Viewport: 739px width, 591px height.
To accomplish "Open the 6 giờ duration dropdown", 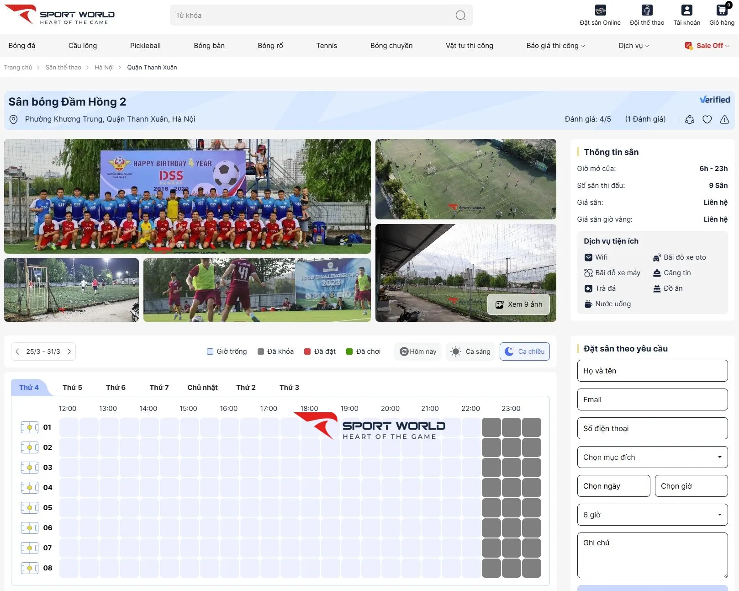I will (652, 515).
